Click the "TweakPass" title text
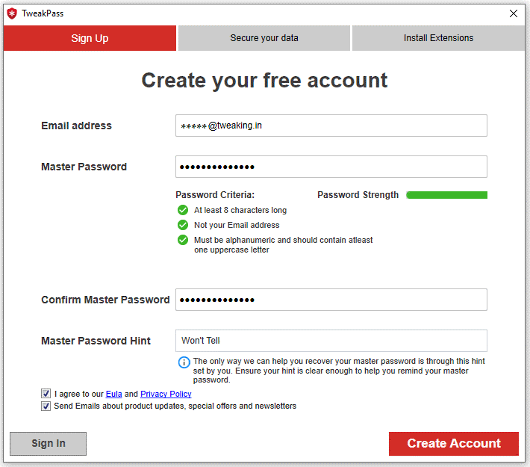This screenshot has width=530, height=467. point(43,13)
